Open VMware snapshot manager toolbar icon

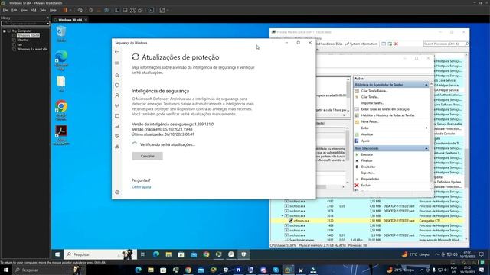pyautogui.click(x=106, y=10)
